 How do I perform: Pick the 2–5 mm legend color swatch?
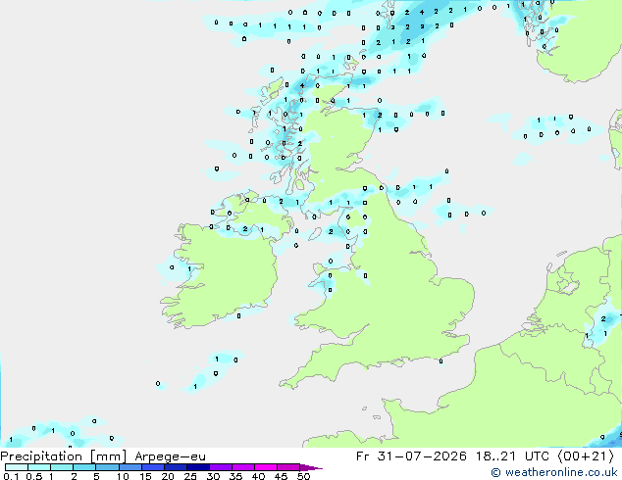click(84, 467)
